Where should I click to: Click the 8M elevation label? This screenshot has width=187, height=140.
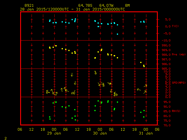point(127,6)
